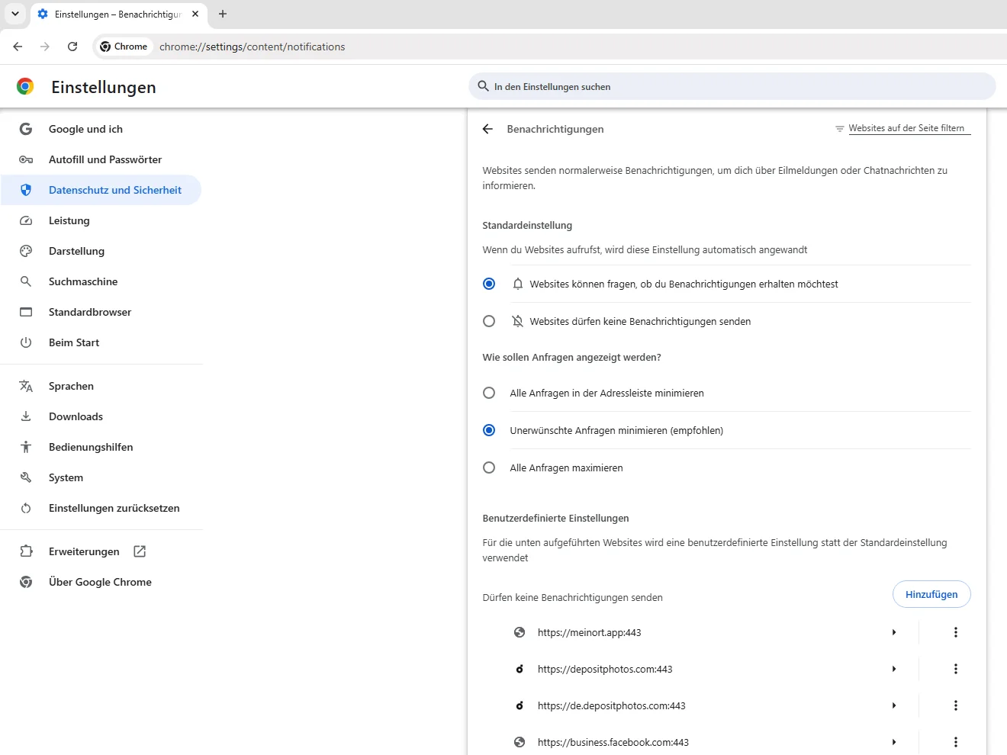Image resolution: width=1007 pixels, height=755 pixels.
Task: Open the tab search dropdown arrow
Action: (x=15, y=14)
